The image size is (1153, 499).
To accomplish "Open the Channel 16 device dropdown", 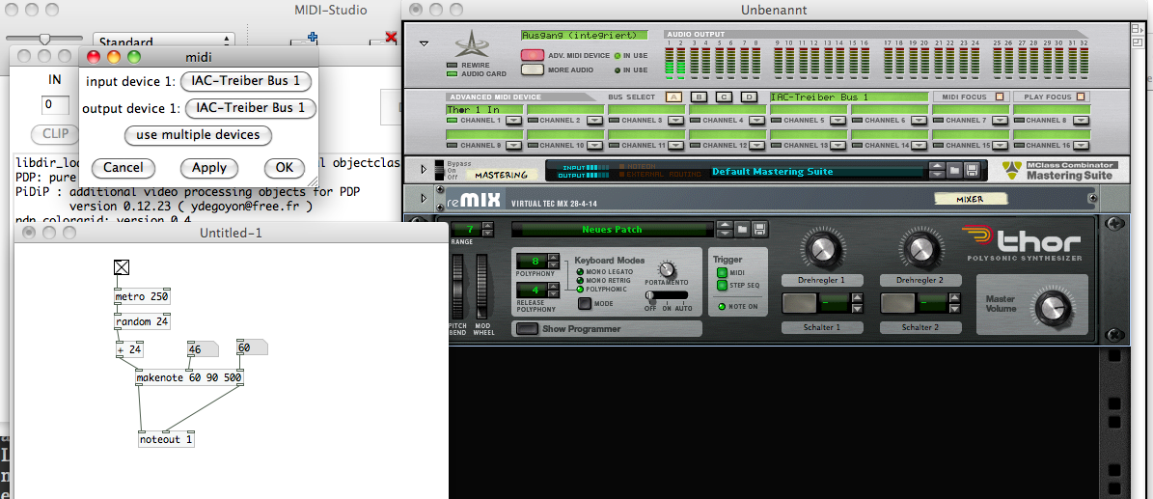I will click(x=1081, y=145).
